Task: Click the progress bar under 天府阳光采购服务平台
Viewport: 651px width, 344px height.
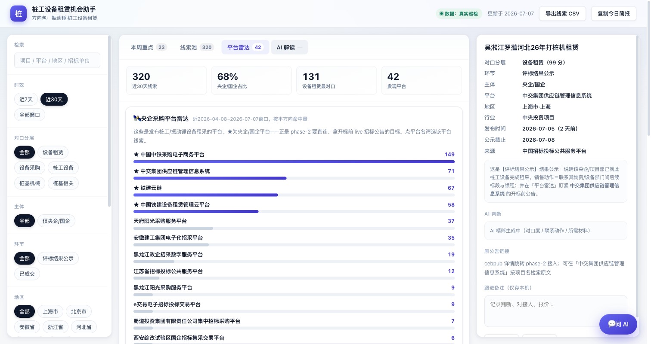Action: click(294, 228)
